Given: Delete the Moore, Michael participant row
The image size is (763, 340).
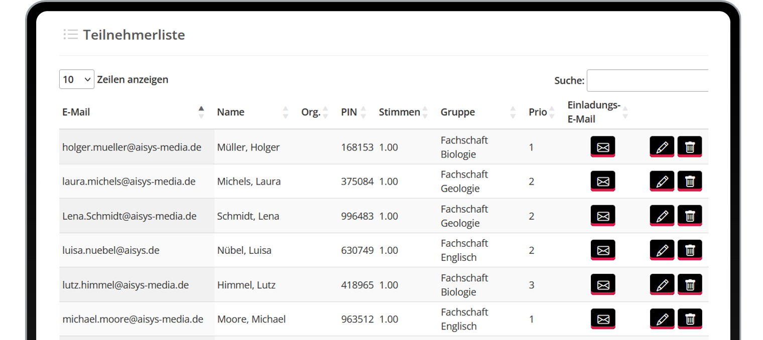Looking at the screenshot, I should [690, 319].
